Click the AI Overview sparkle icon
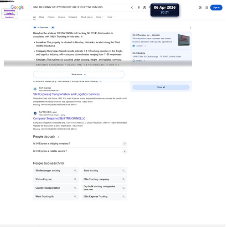The height and width of the screenshot is (227, 228). pos(35,27)
